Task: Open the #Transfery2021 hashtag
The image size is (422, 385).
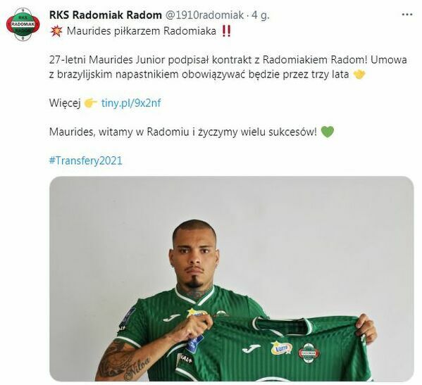Action: pyautogui.click(x=86, y=160)
